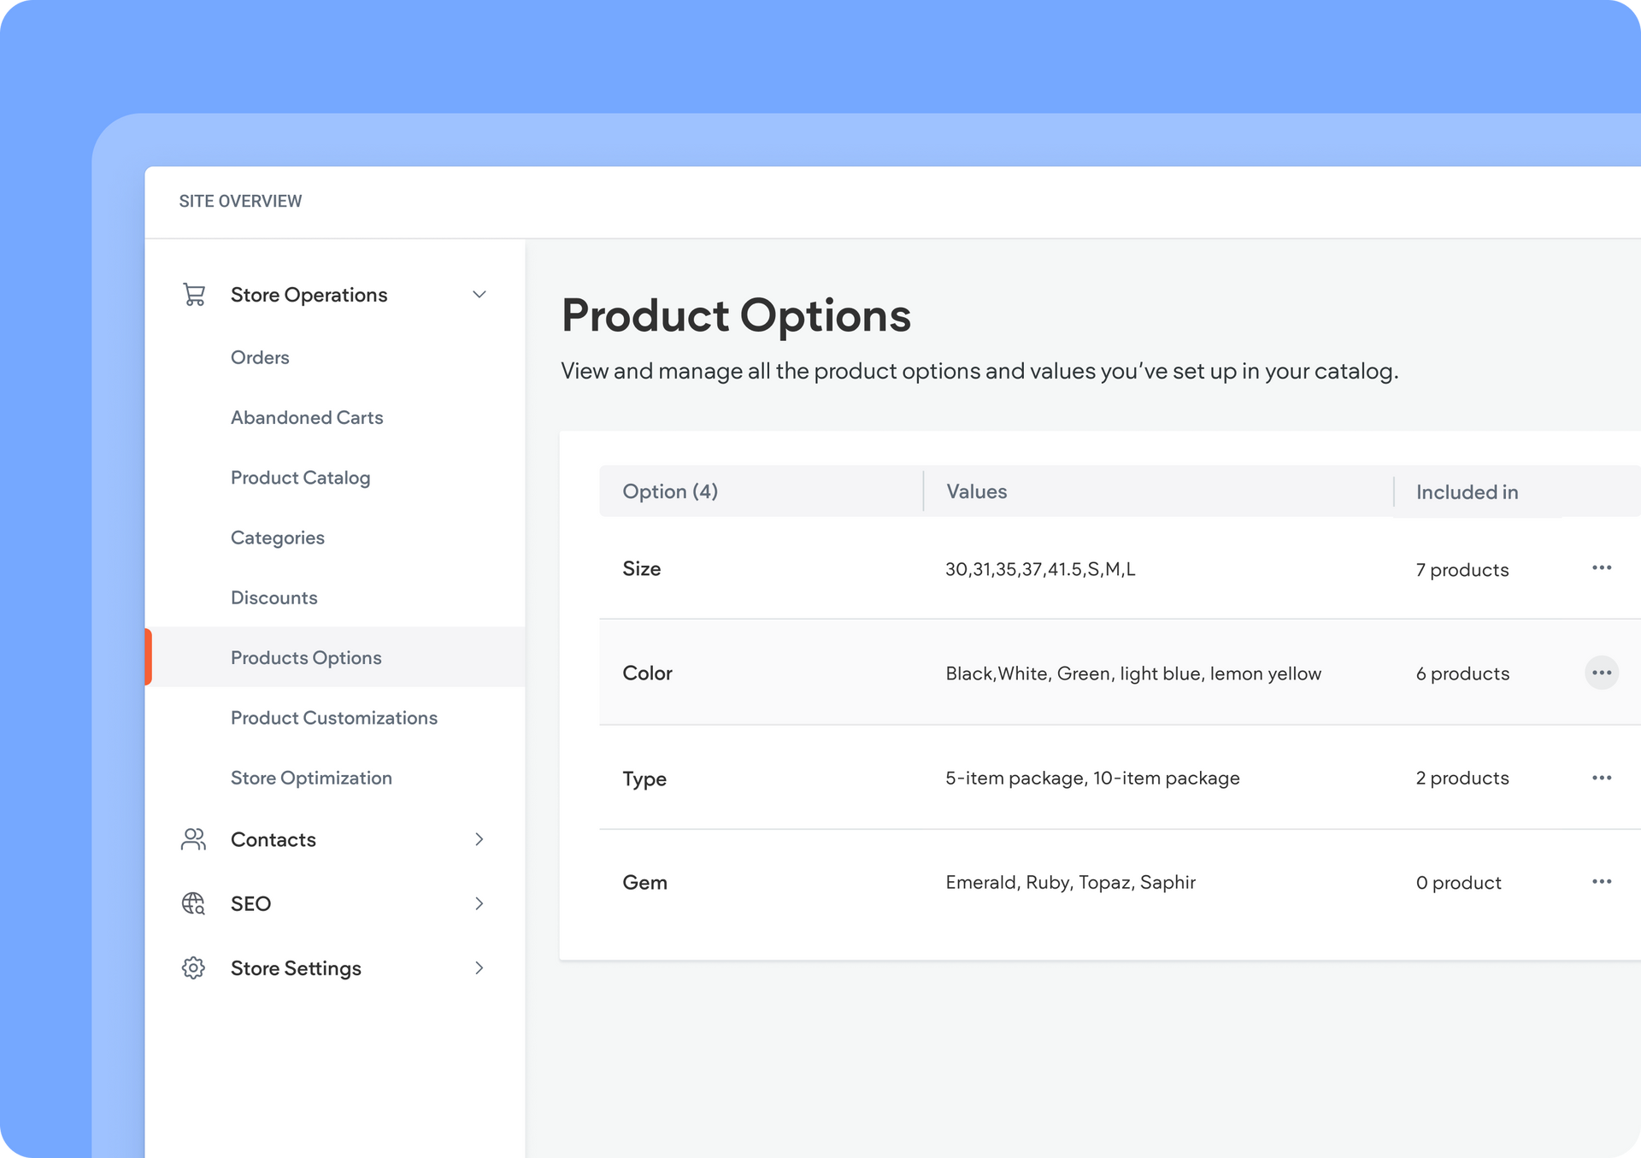Select the Size option name

[x=641, y=568]
